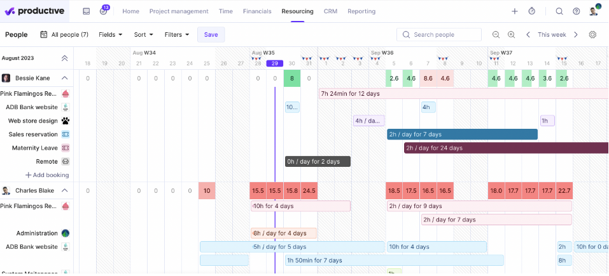Viewport: 609px width, 276px height.
Task: Collapse Bessie Kane's bookings
Action: (x=64, y=78)
